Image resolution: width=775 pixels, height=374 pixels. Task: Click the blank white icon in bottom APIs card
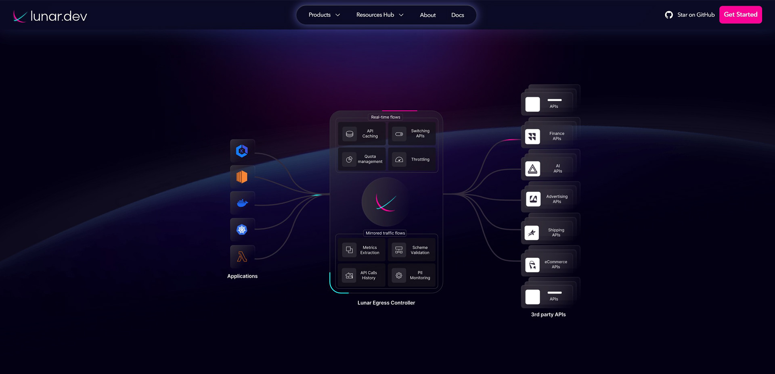pos(532,297)
